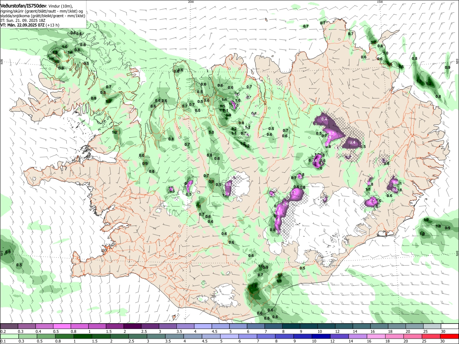Click the '1.4' precipitation value in the Westfjords

tap(70, 52)
